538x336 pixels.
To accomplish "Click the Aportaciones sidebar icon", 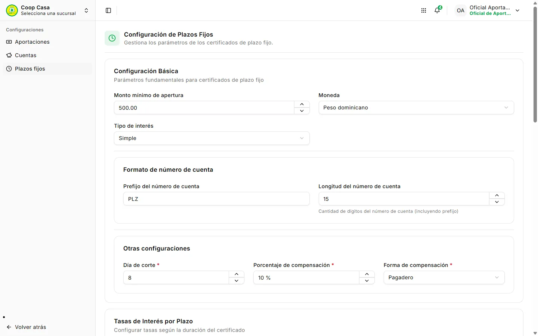I will 9,42.
